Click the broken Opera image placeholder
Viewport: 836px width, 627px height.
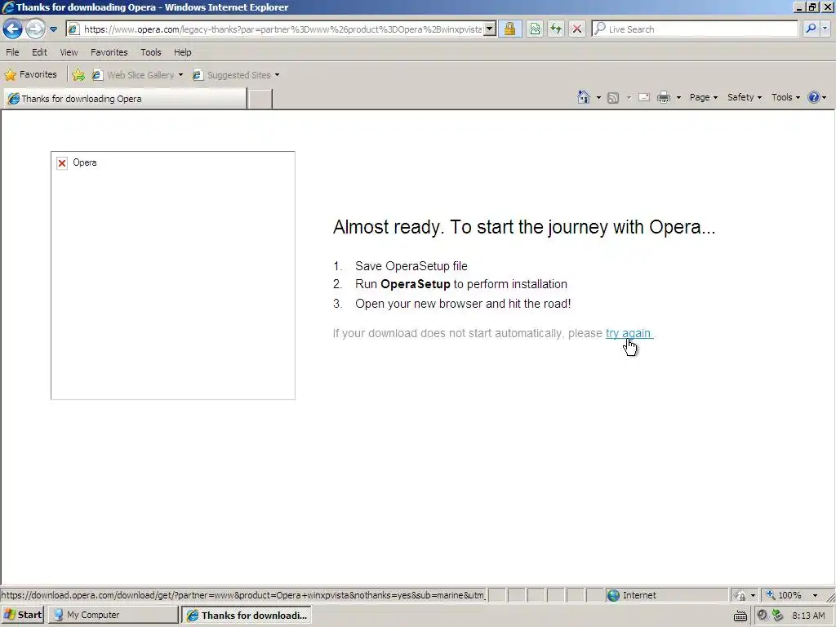click(173, 275)
